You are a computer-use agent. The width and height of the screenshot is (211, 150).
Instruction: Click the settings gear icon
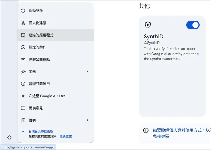coord(9,137)
